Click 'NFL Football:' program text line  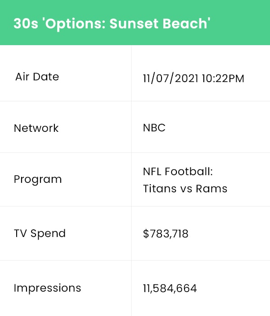coord(178,172)
